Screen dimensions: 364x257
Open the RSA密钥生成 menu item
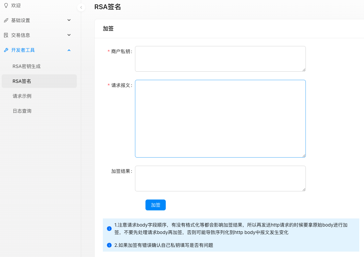pyautogui.click(x=26, y=66)
